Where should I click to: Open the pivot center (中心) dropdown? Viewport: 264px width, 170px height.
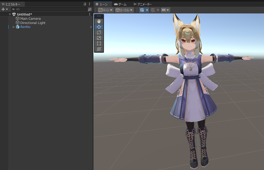(106, 10)
